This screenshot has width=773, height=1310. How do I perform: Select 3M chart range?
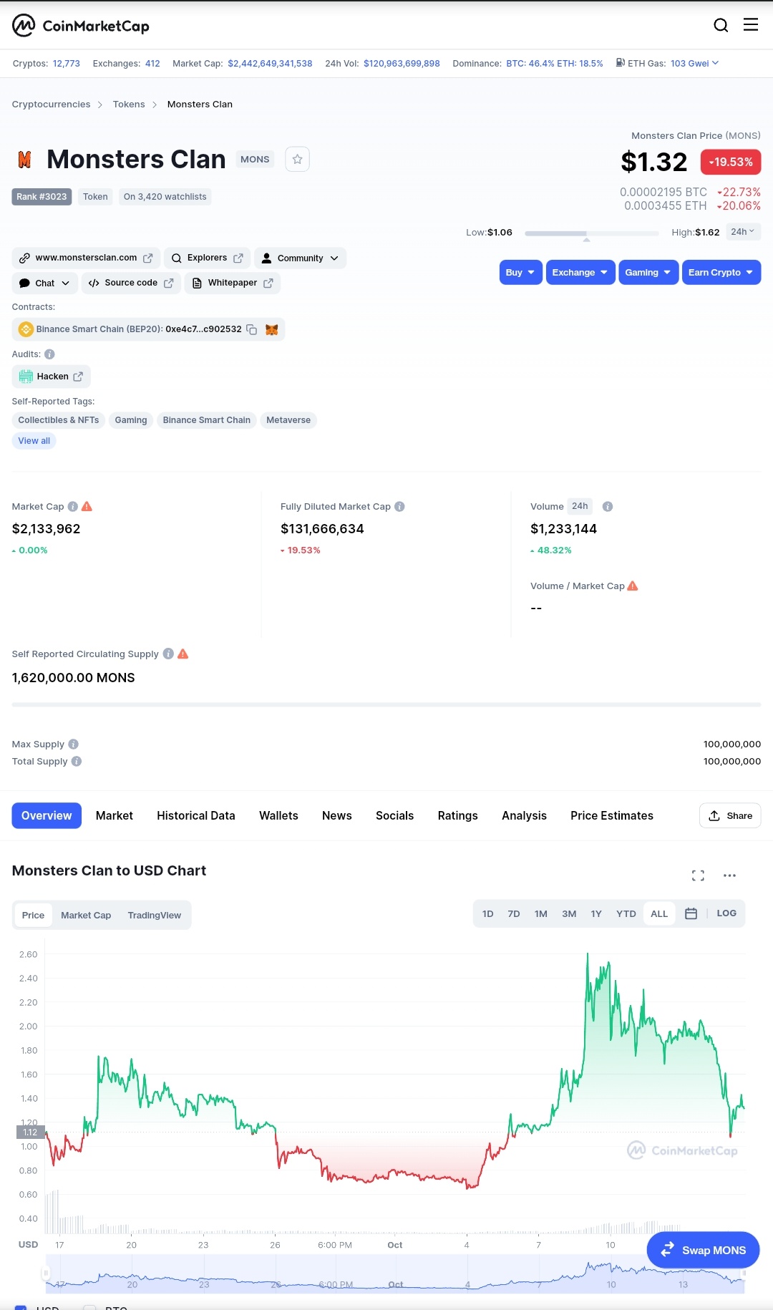pyautogui.click(x=569, y=913)
